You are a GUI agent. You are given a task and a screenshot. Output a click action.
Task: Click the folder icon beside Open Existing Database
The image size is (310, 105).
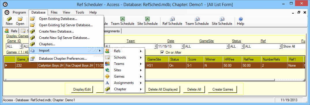pos(32,19)
